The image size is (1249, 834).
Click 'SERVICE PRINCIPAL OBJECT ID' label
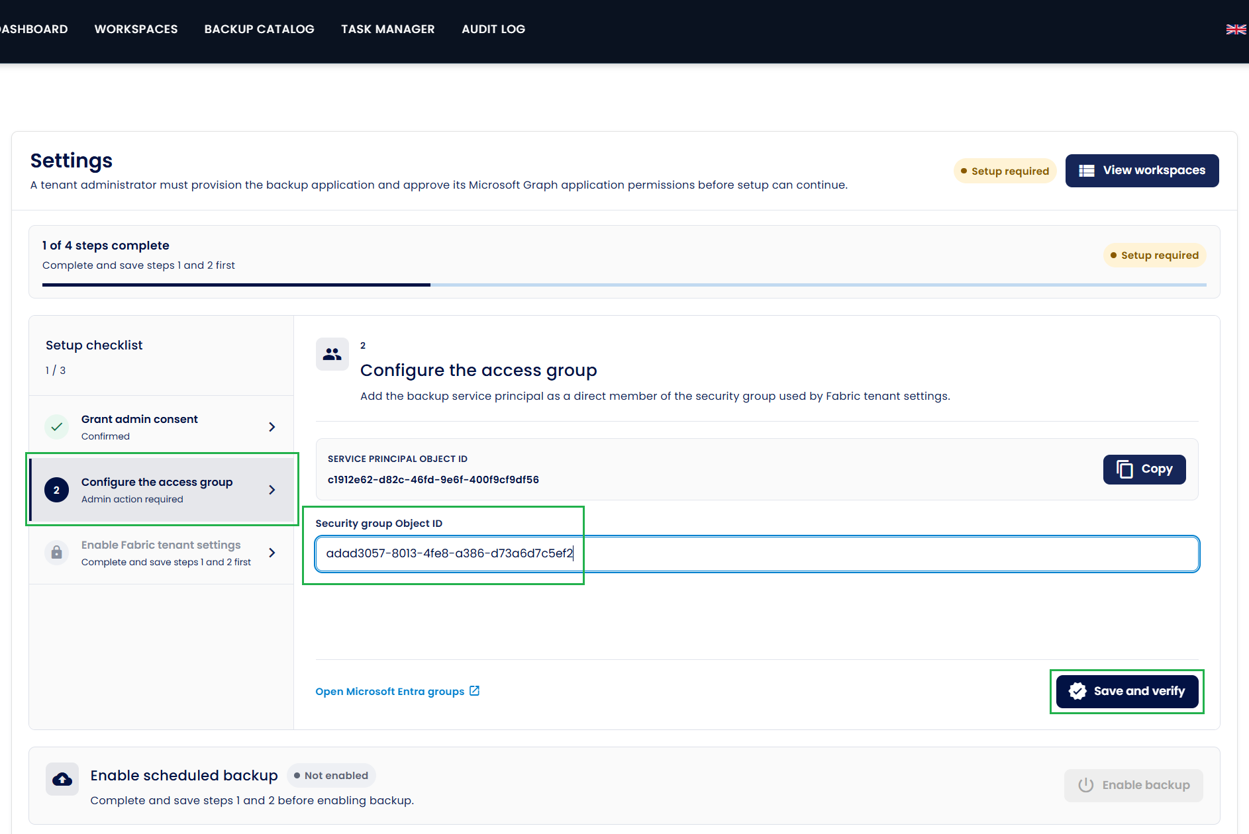point(397,459)
